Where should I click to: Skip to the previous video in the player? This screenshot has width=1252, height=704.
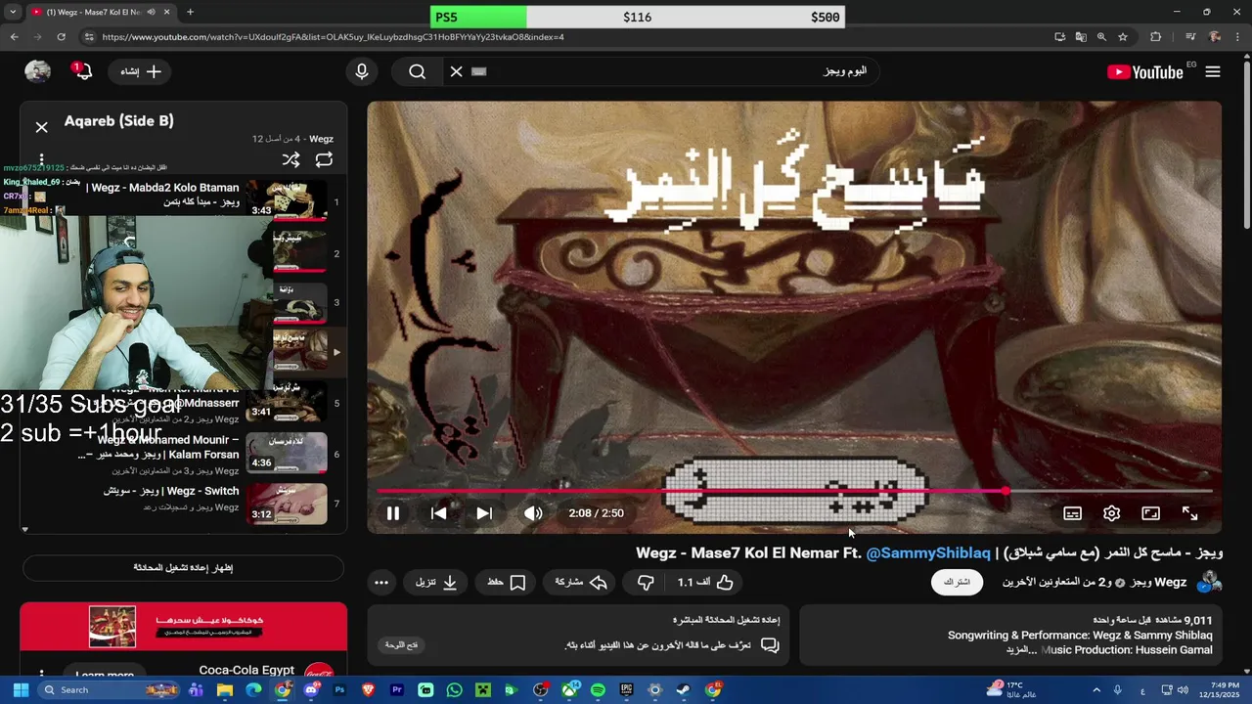(x=439, y=513)
